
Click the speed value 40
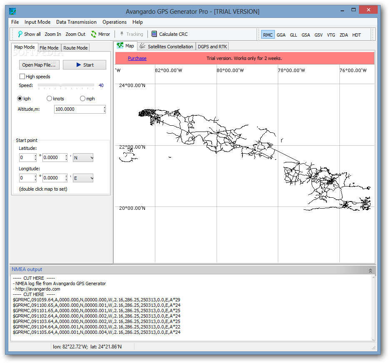101,85
